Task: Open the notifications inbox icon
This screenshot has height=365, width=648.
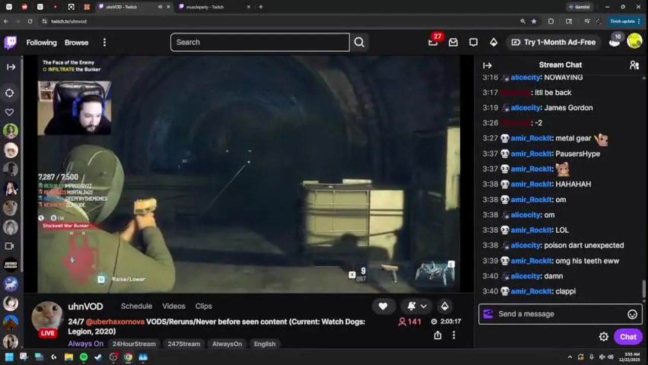Action: [x=453, y=43]
